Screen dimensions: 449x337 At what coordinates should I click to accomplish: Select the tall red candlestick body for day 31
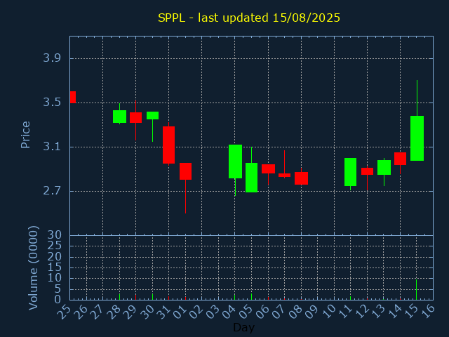point(168,145)
